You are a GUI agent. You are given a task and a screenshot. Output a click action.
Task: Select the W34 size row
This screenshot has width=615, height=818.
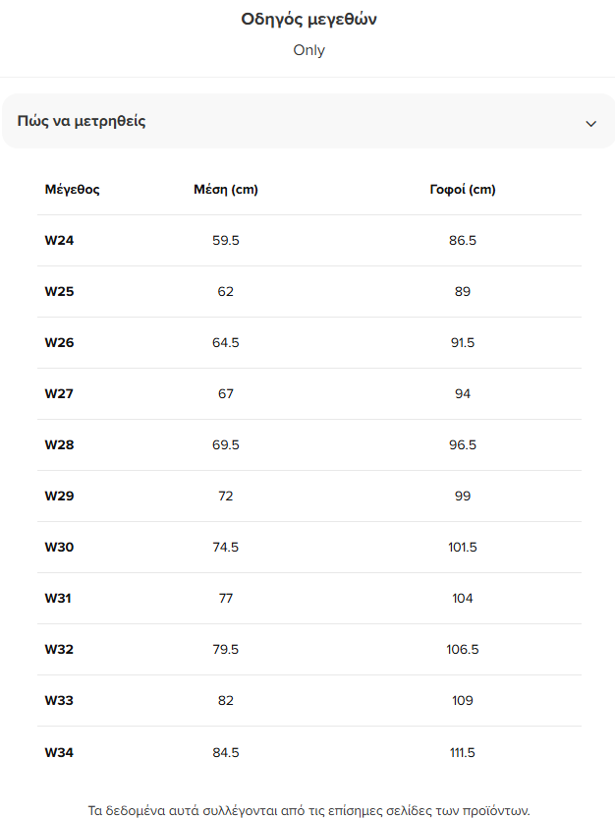click(x=309, y=752)
